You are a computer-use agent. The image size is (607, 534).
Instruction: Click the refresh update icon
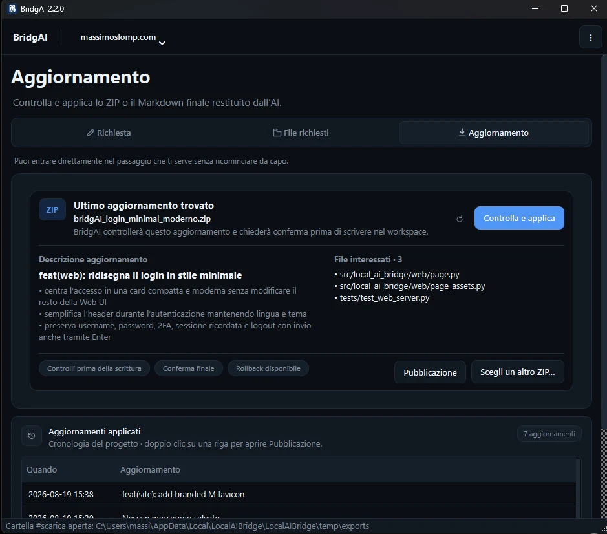click(x=460, y=219)
